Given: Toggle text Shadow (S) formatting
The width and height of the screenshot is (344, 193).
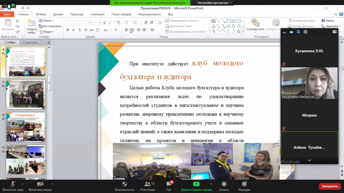Looking at the screenshot, I should pos(86,30).
